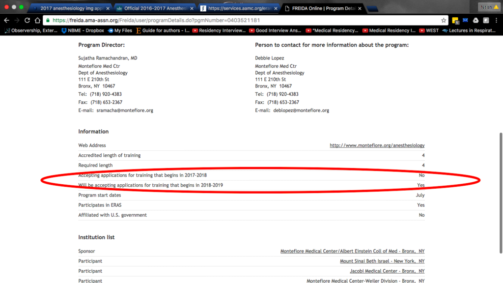
Task: Go back to the previous page
Action: [x=6, y=20]
